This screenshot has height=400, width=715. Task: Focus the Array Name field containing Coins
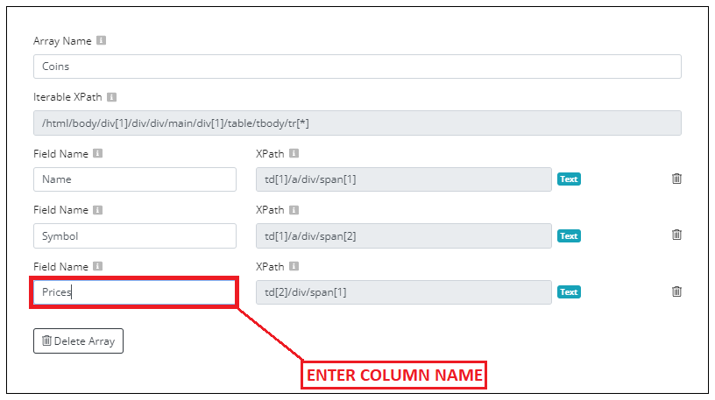357,67
